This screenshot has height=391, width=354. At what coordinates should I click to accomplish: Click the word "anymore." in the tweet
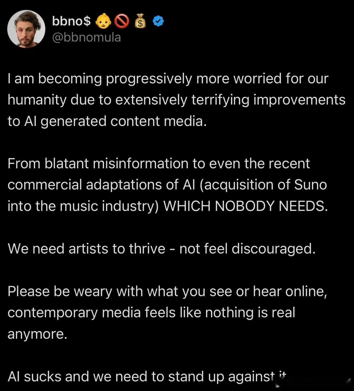[37, 334]
